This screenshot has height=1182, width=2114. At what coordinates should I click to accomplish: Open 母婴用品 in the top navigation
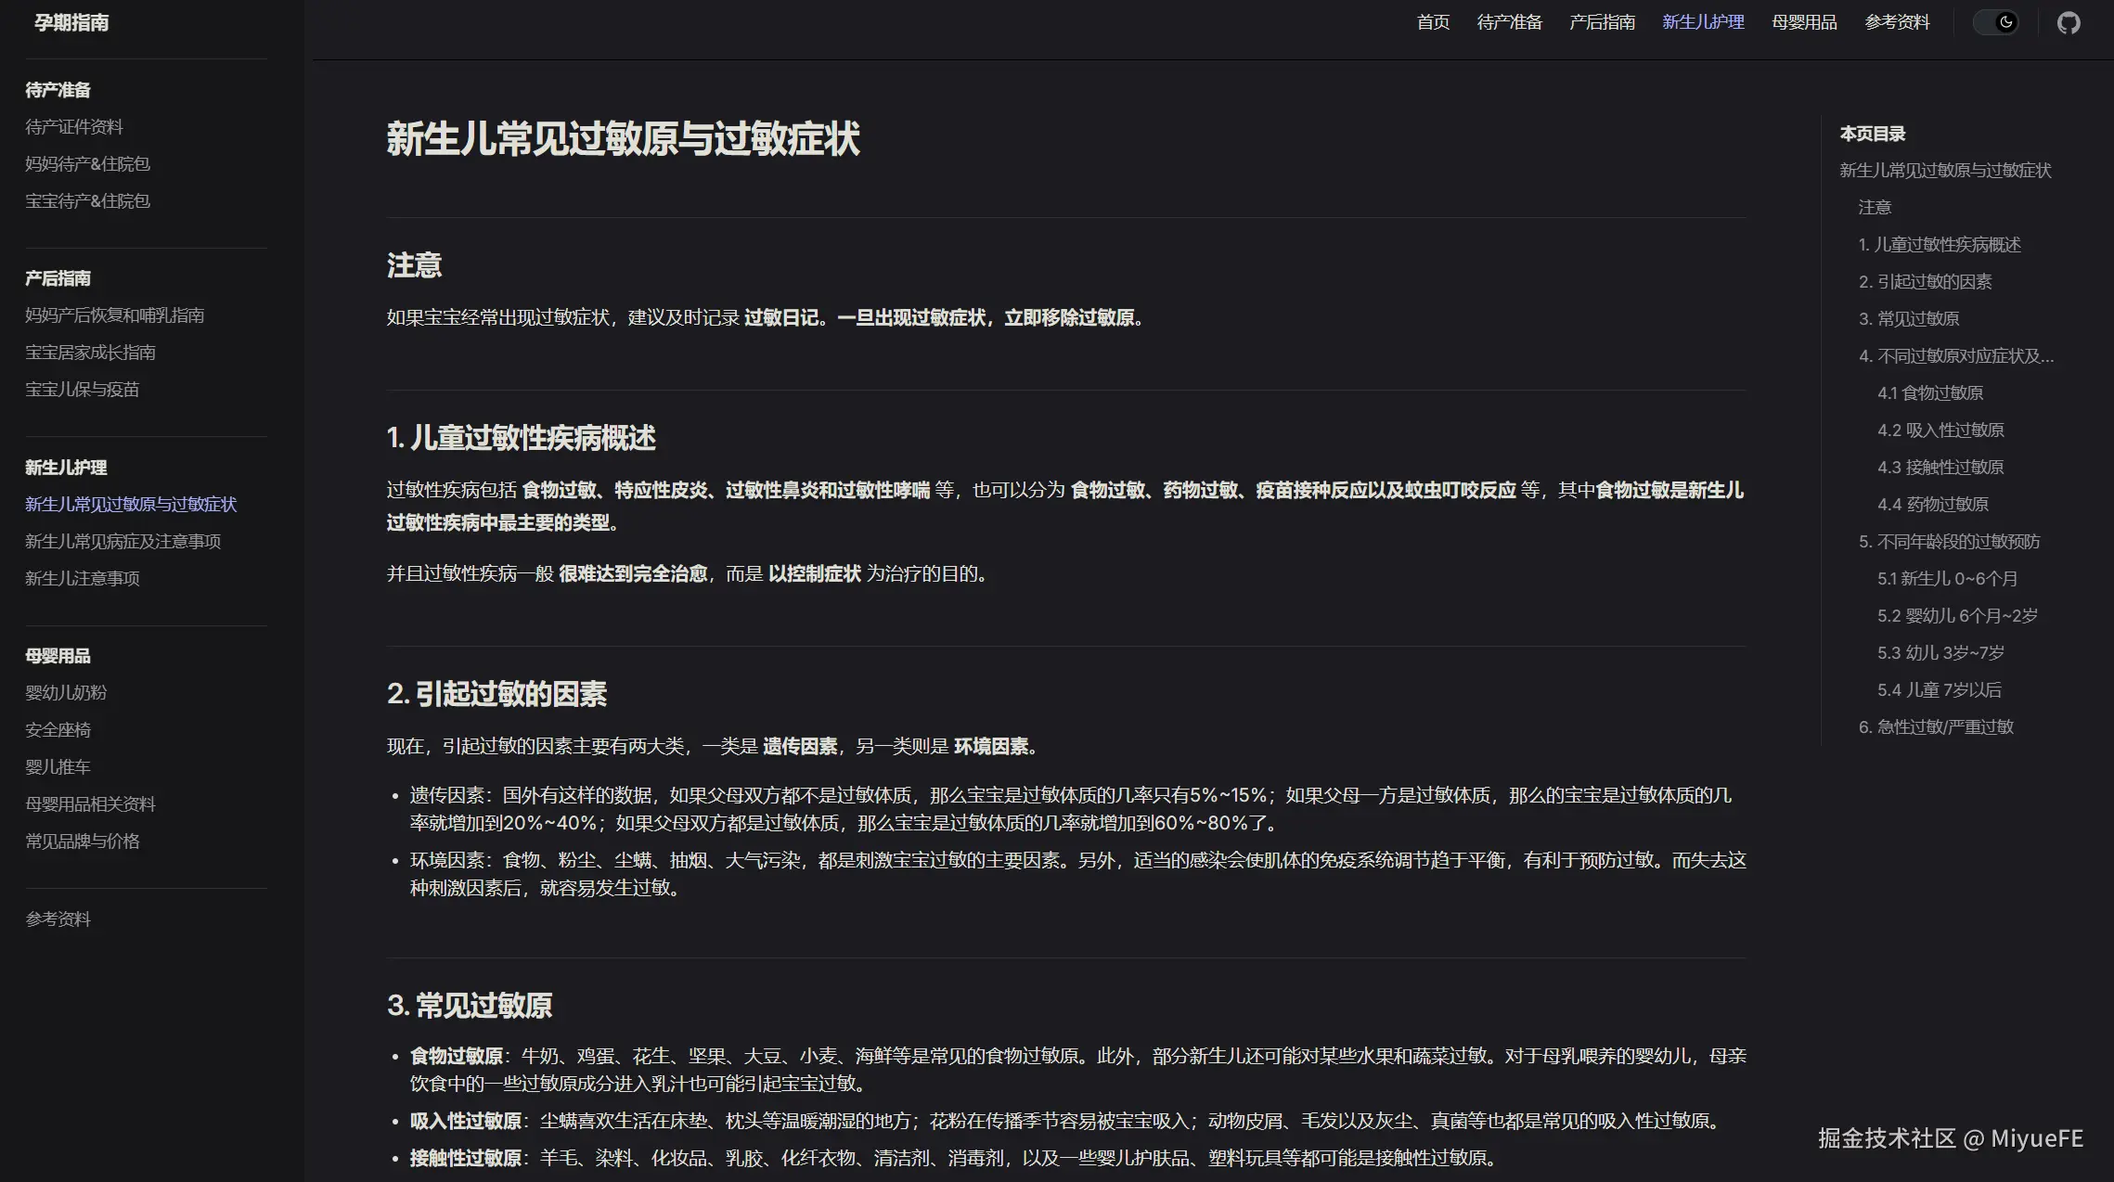click(x=1804, y=22)
